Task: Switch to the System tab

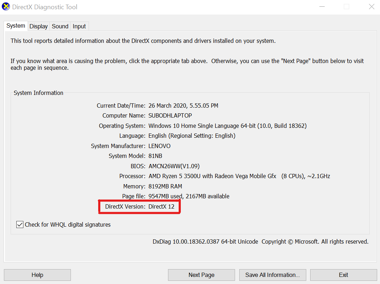Action: pyautogui.click(x=16, y=26)
